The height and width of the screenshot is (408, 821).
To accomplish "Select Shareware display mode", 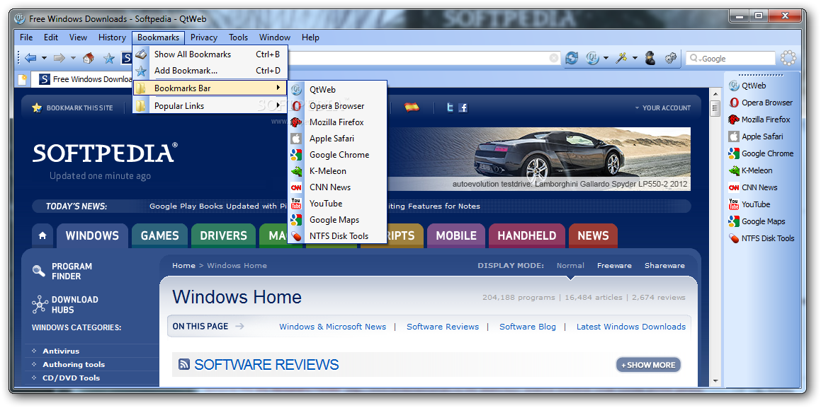I will coord(664,265).
